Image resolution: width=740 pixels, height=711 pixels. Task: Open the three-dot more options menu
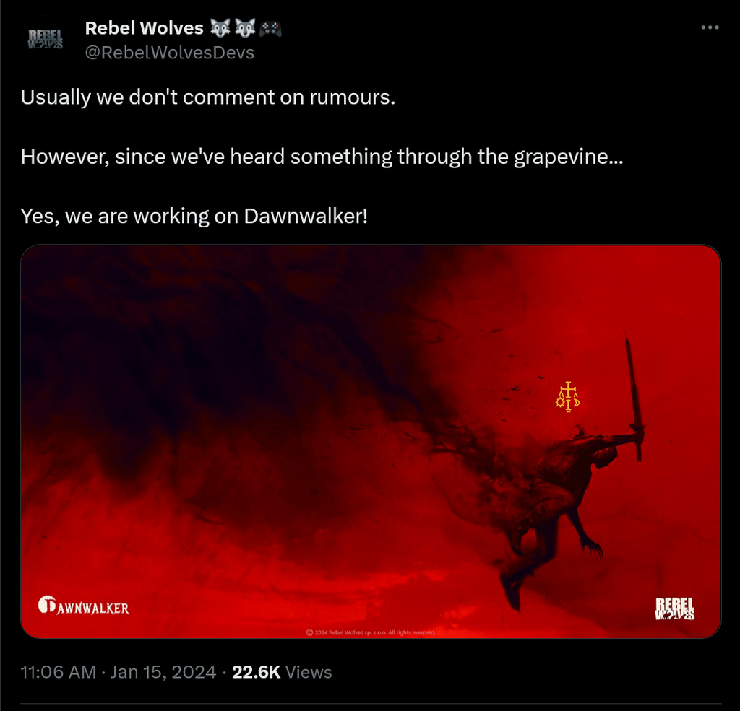[x=710, y=28]
